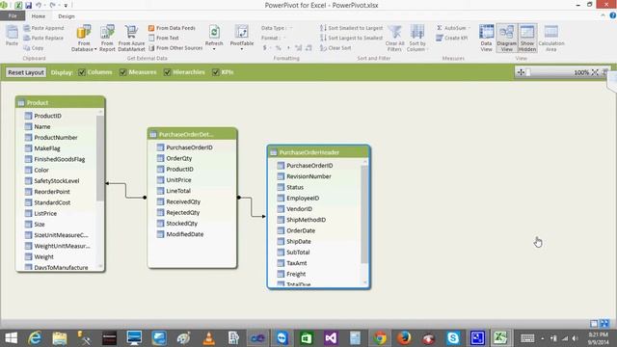Apply currency format with dollar icon
This screenshot has width=617, height=347.
coord(265,47)
